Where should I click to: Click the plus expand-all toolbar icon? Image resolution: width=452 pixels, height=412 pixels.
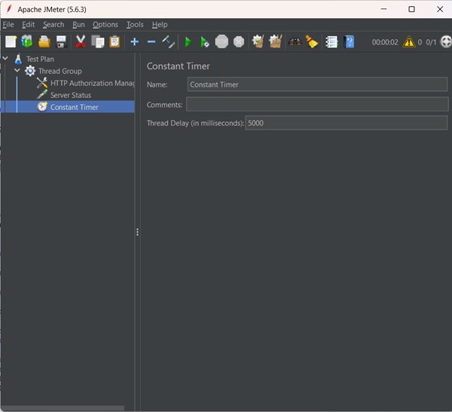click(134, 42)
